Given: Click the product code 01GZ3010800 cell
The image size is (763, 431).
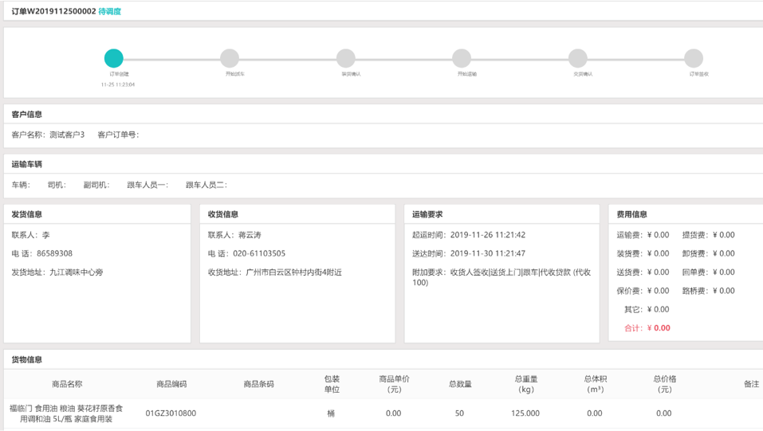Looking at the screenshot, I should pyautogui.click(x=171, y=413).
